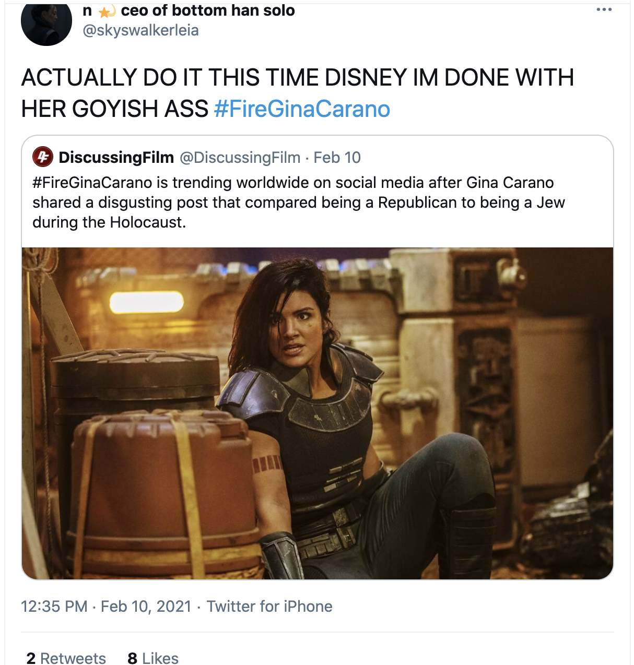Open the quoted tweet's Feb 10 date

click(337, 157)
